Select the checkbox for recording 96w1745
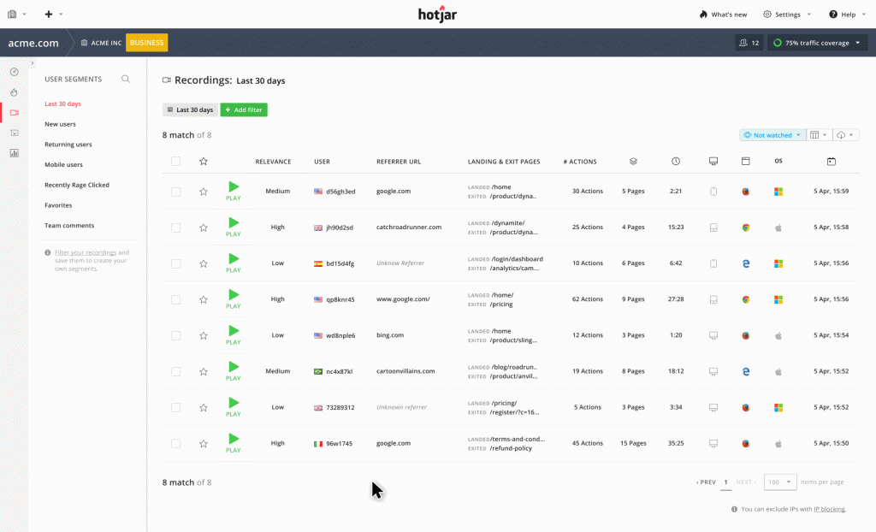Screen dimensions: 876x532 176,443
